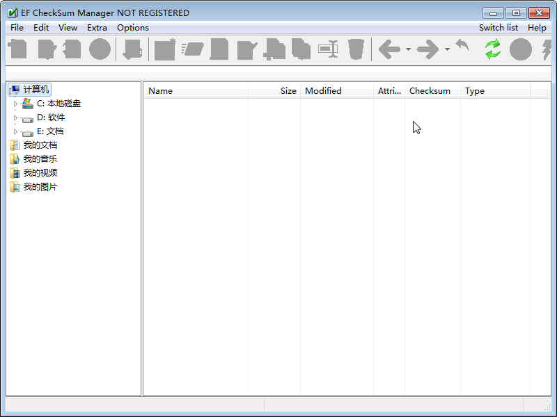
Task: Select D: 软件 in the tree
Action: pyautogui.click(x=51, y=117)
